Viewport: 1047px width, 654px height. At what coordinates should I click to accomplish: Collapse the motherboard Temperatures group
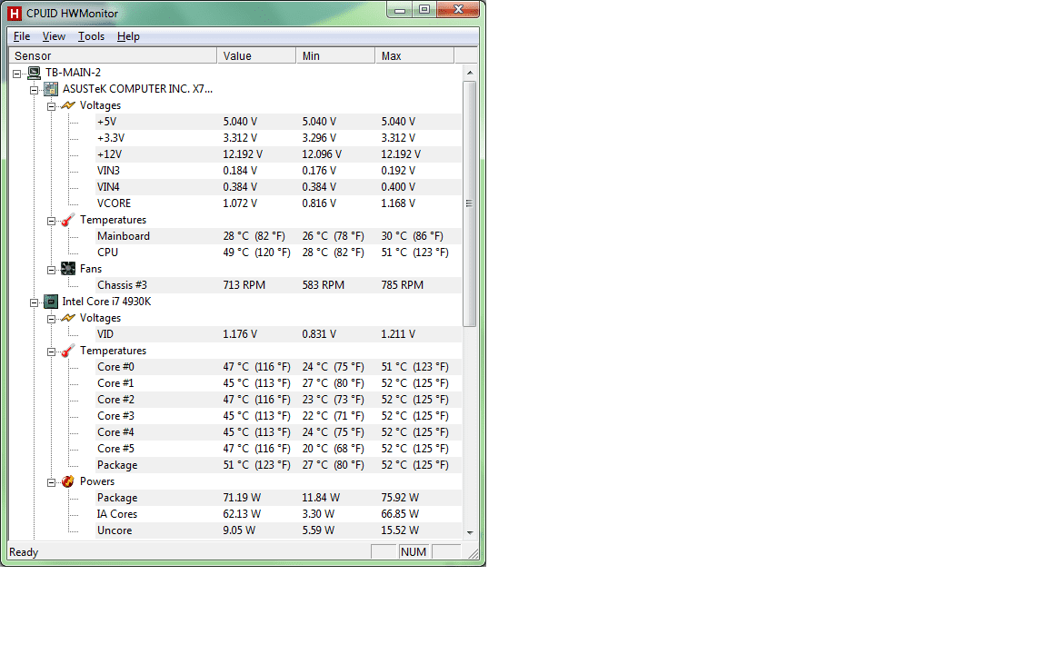52,221
